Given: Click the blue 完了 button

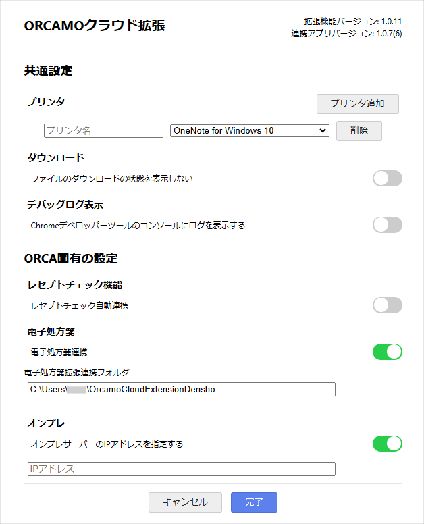Looking at the screenshot, I should pos(254,502).
